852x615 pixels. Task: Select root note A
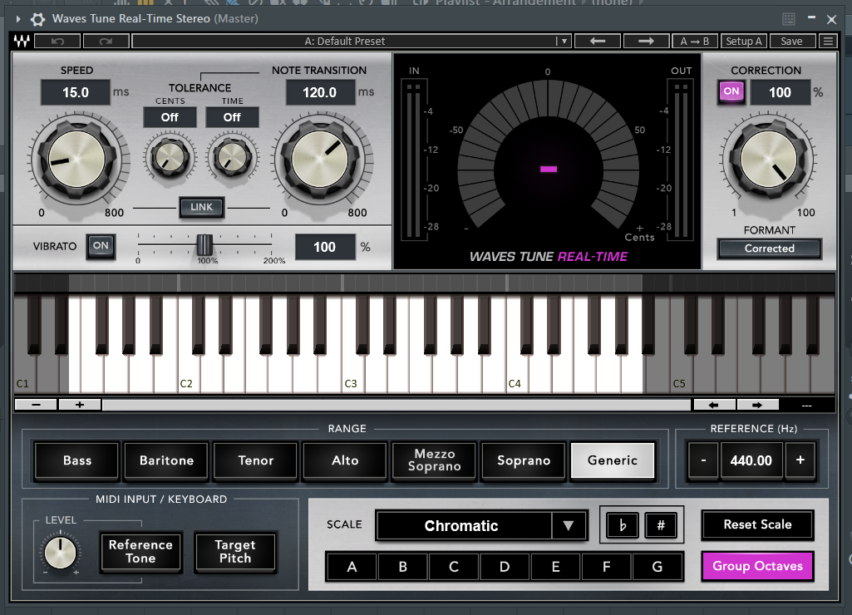pos(352,567)
